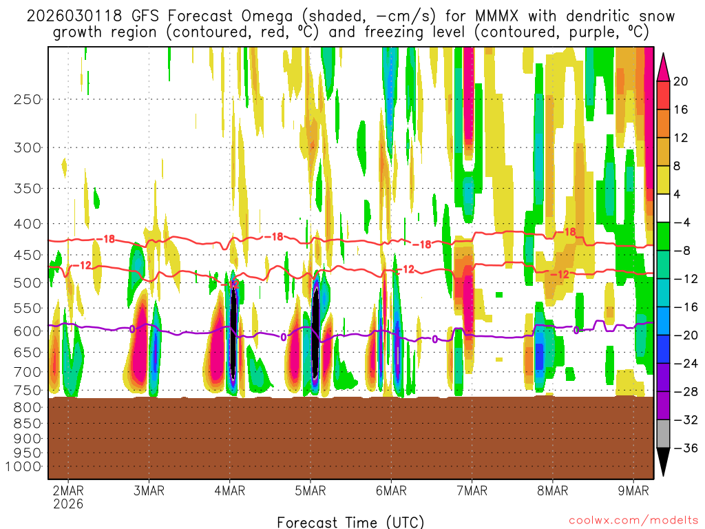Click the green swatch between -4 and -8
The width and height of the screenshot is (705, 529).
pyautogui.click(x=664, y=236)
